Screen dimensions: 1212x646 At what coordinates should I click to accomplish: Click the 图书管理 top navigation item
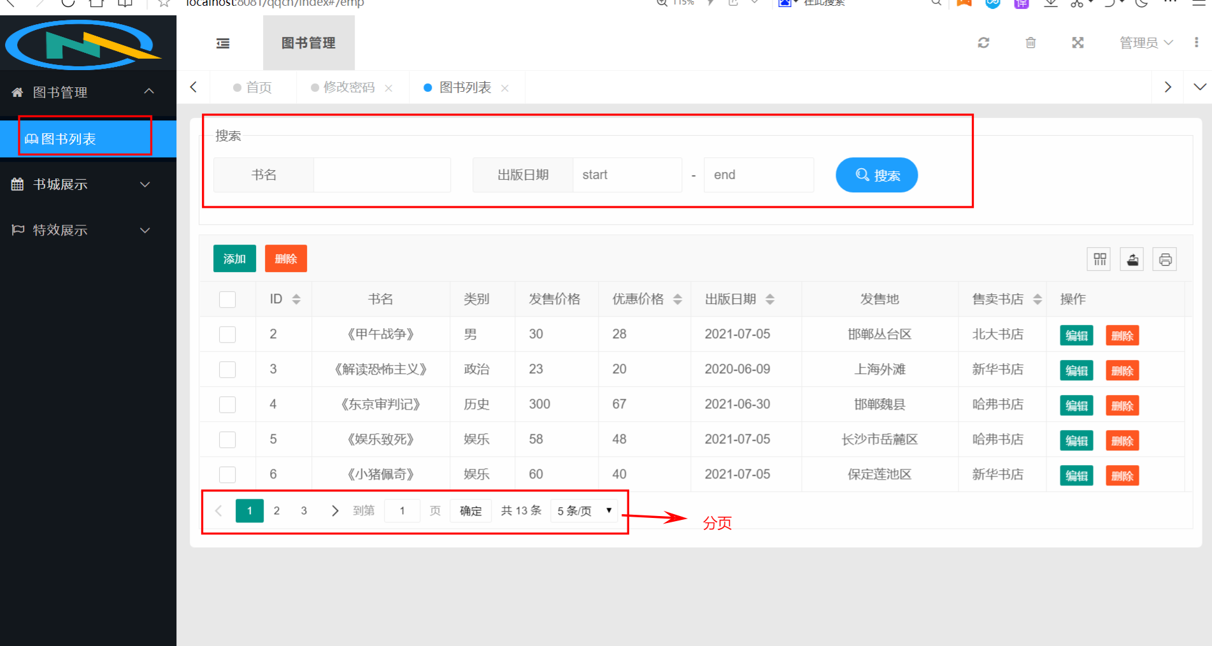tap(309, 43)
